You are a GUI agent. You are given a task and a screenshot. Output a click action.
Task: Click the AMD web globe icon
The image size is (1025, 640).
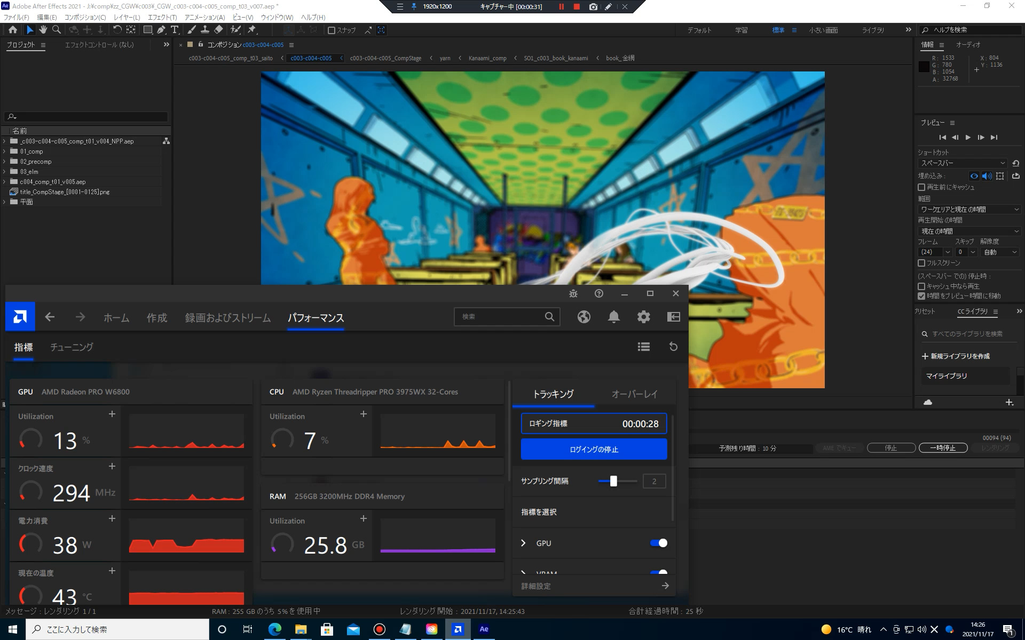(x=584, y=317)
